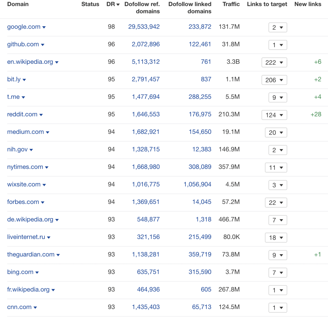Expand the dropdown arrow next to github.com

click(x=43, y=45)
